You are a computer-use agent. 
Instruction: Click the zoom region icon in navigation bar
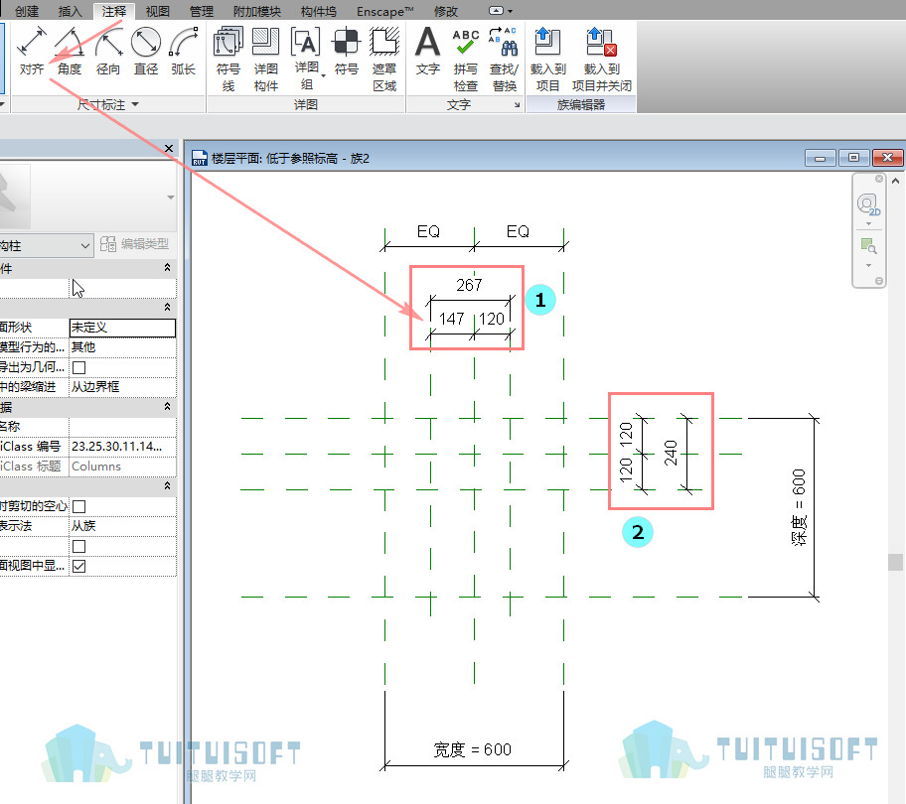click(x=868, y=246)
